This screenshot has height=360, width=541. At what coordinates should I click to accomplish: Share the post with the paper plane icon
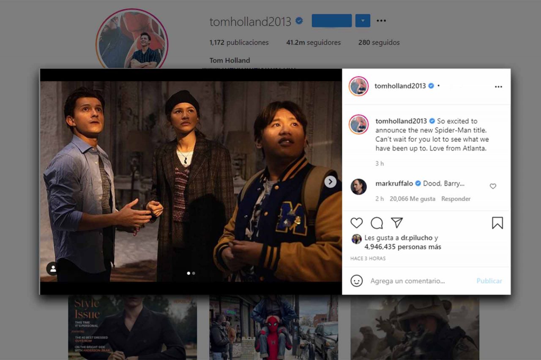396,223
